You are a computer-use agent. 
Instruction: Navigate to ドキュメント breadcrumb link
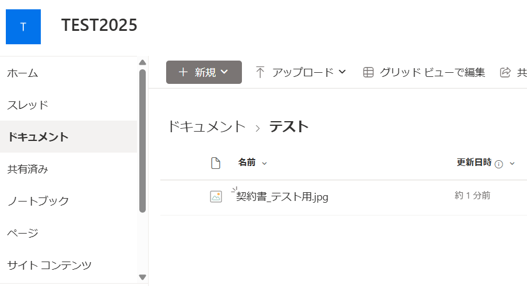click(206, 126)
